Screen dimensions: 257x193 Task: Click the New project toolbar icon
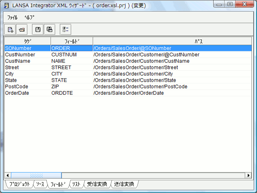pyautogui.click(x=10, y=29)
